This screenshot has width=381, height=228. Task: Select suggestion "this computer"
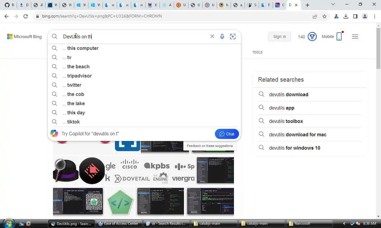pyautogui.click(x=144, y=48)
